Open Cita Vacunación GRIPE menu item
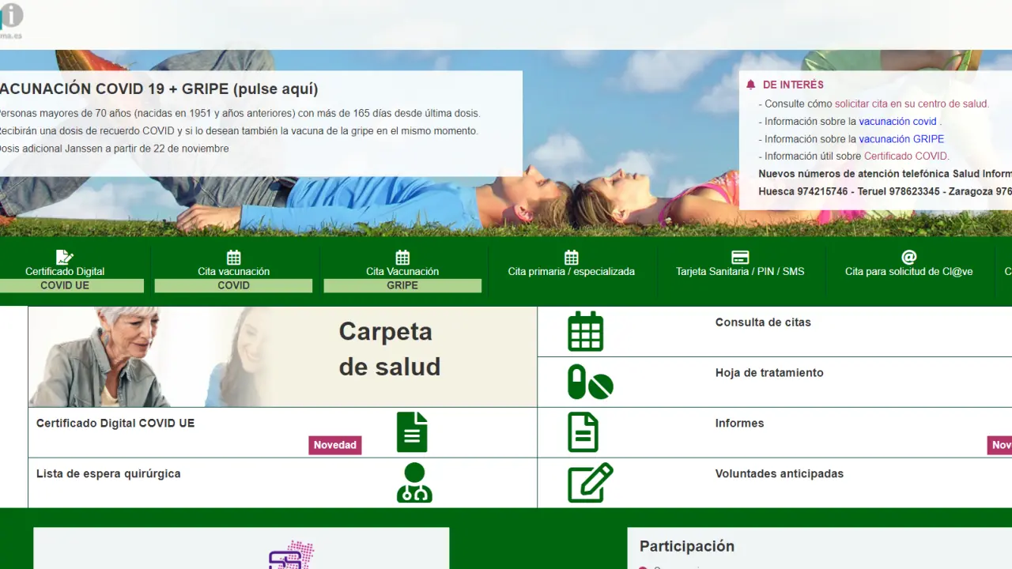This screenshot has width=1012, height=569. 402,271
